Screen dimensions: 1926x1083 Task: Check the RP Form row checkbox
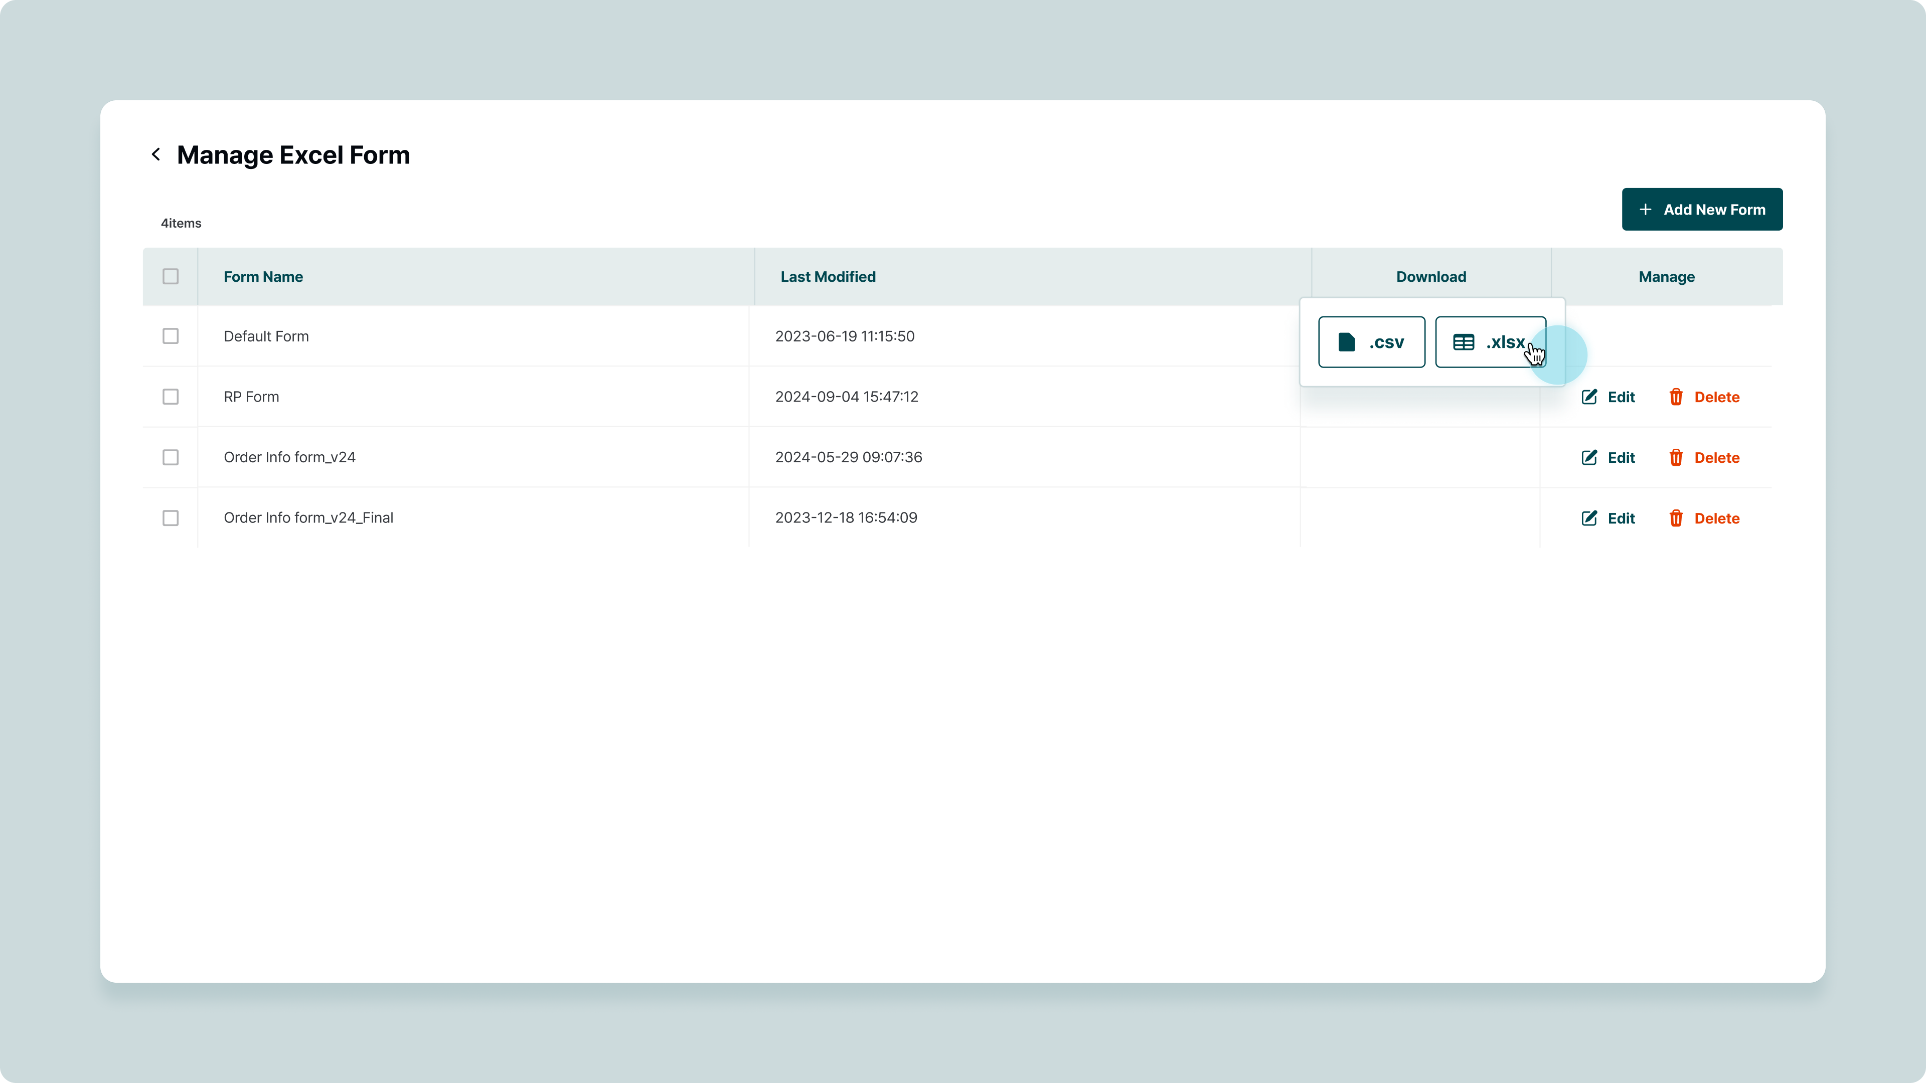click(171, 397)
